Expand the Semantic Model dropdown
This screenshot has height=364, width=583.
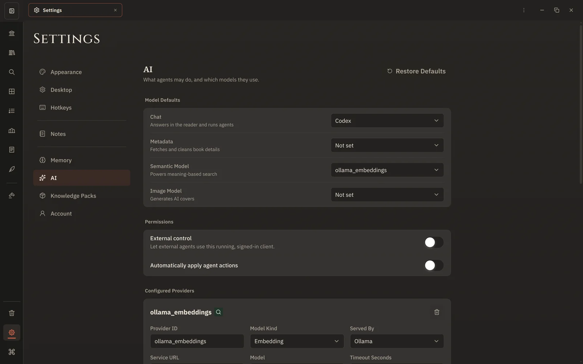[387, 170]
